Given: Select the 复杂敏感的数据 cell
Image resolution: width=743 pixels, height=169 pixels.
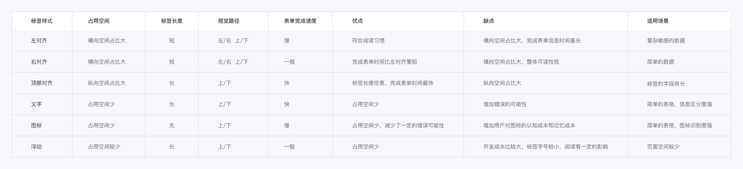Looking at the screenshot, I should click(x=666, y=41).
